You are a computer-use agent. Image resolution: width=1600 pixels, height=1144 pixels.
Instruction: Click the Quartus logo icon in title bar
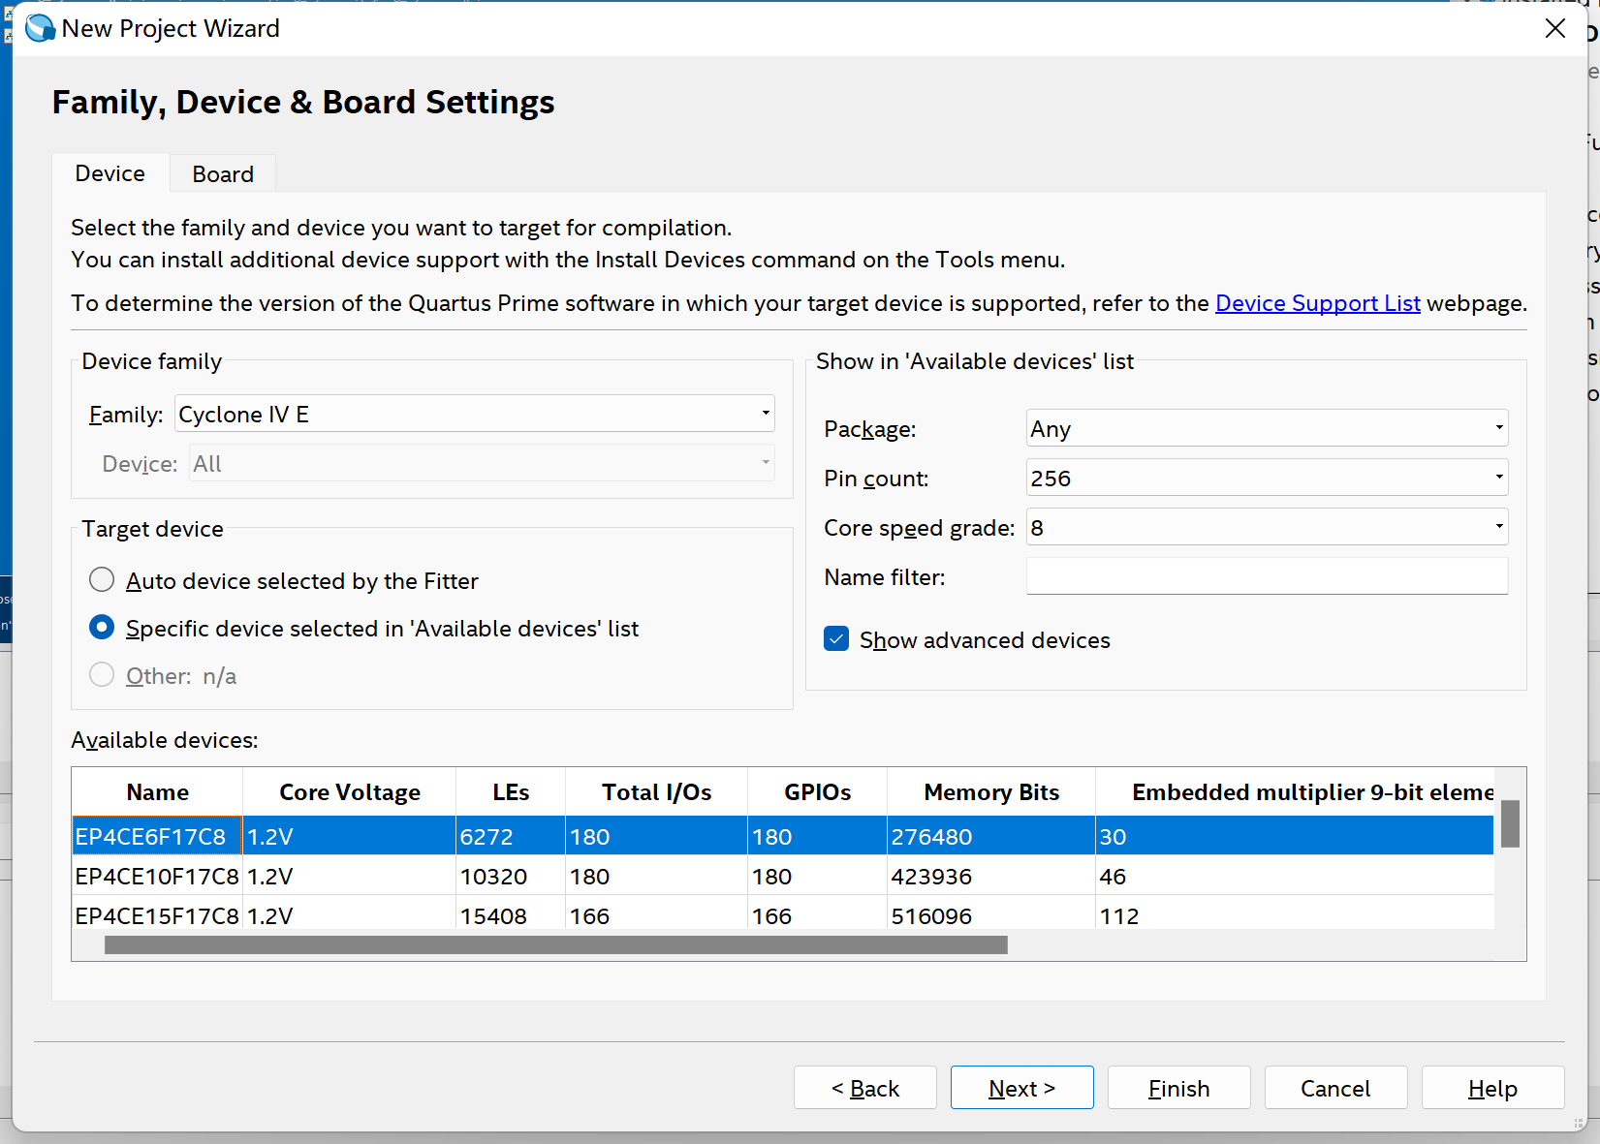pyautogui.click(x=40, y=28)
